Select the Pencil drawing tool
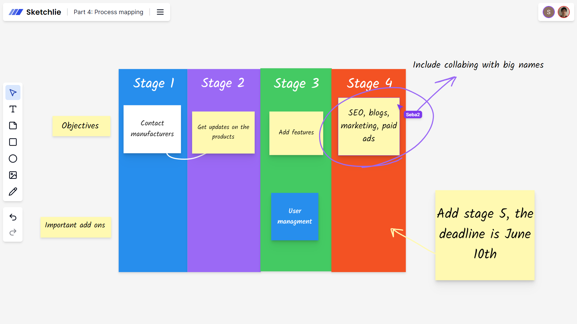The height and width of the screenshot is (324, 577). tap(13, 192)
